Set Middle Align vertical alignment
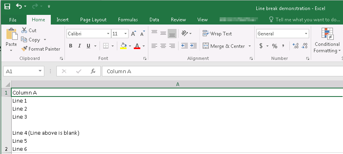 [x=163, y=33]
